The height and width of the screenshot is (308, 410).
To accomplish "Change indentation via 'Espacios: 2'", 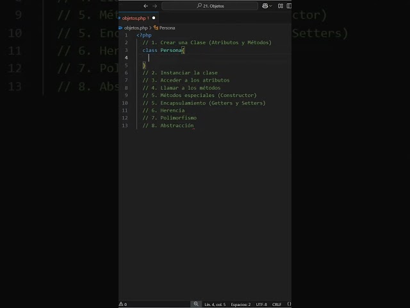I will coord(241,304).
